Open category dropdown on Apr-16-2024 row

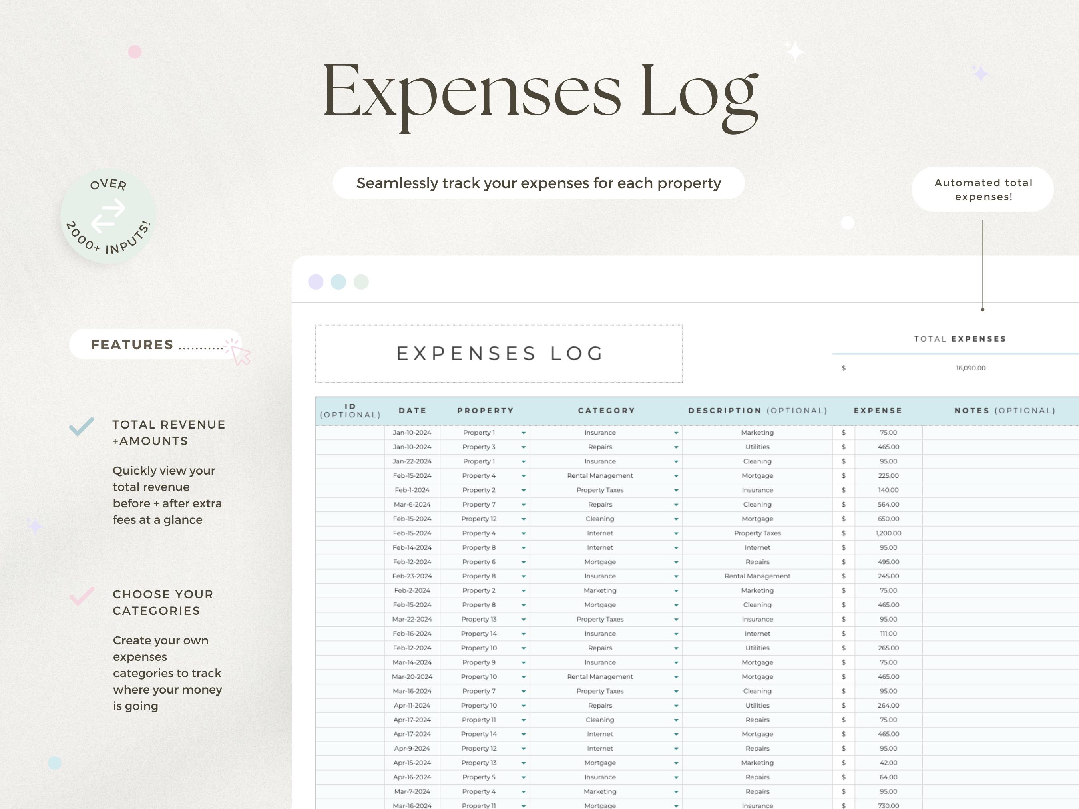click(676, 777)
